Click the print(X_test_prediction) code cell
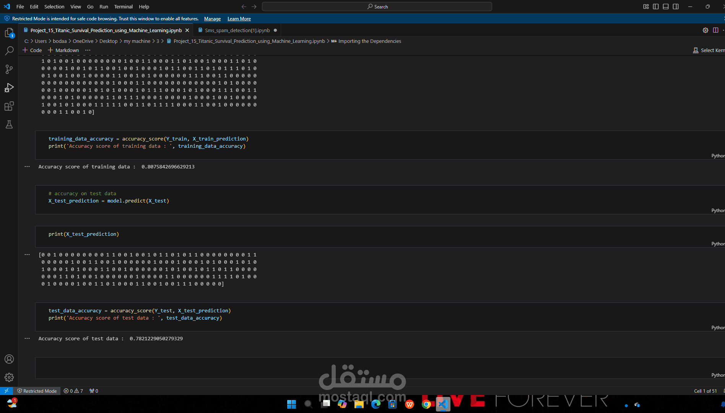This screenshot has width=725, height=413. [x=380, y=237]
